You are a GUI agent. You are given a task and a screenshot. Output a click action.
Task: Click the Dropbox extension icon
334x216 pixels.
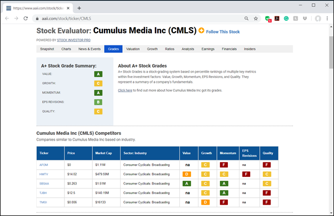pyautogui.click(x=304, y=18)
